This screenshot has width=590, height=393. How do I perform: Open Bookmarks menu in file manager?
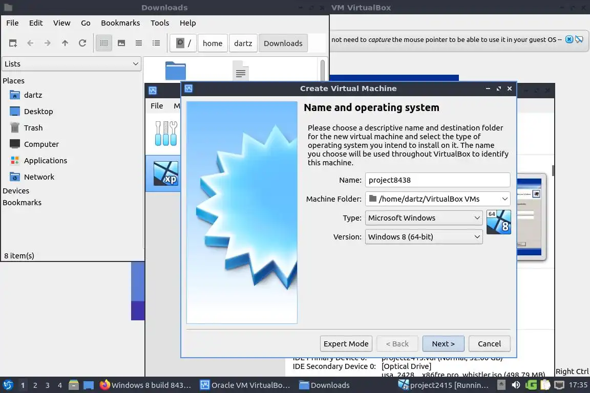tap(120, 23)
